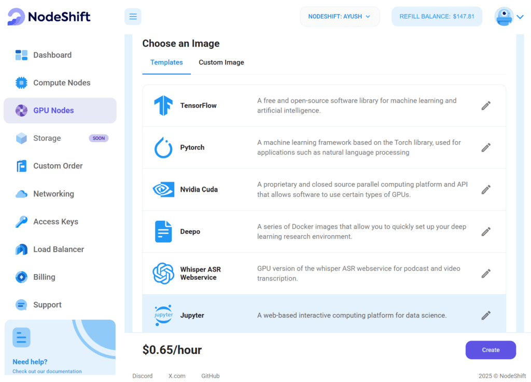Open Custom Order from sidebar
The width and height of the screenshot is (531, 382).
click(x=60, y=166)
